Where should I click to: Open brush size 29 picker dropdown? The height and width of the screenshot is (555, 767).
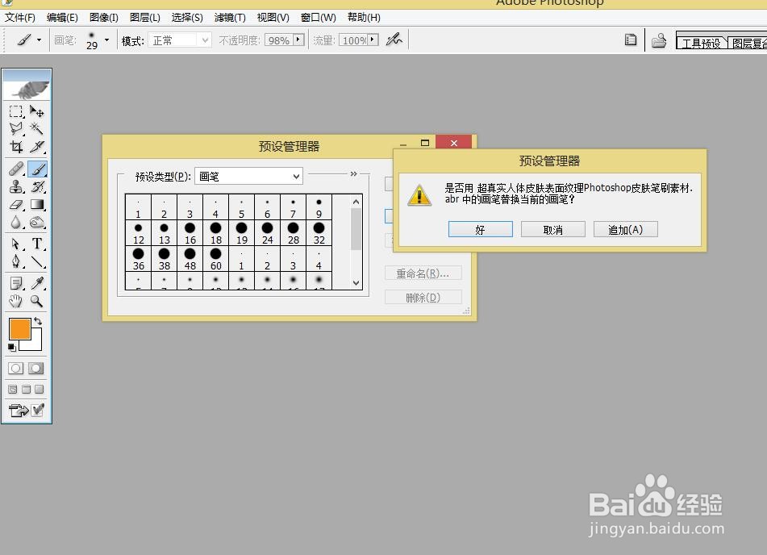[106, 40]
